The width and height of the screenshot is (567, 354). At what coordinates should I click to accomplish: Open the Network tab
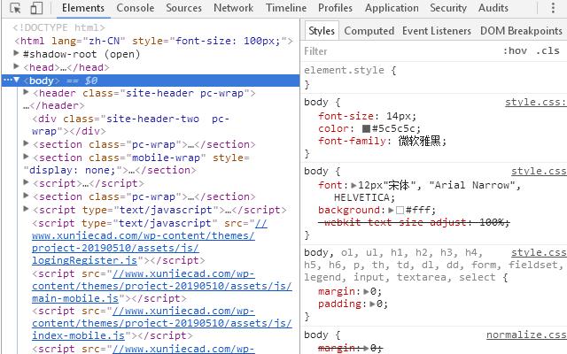point(233,8)
